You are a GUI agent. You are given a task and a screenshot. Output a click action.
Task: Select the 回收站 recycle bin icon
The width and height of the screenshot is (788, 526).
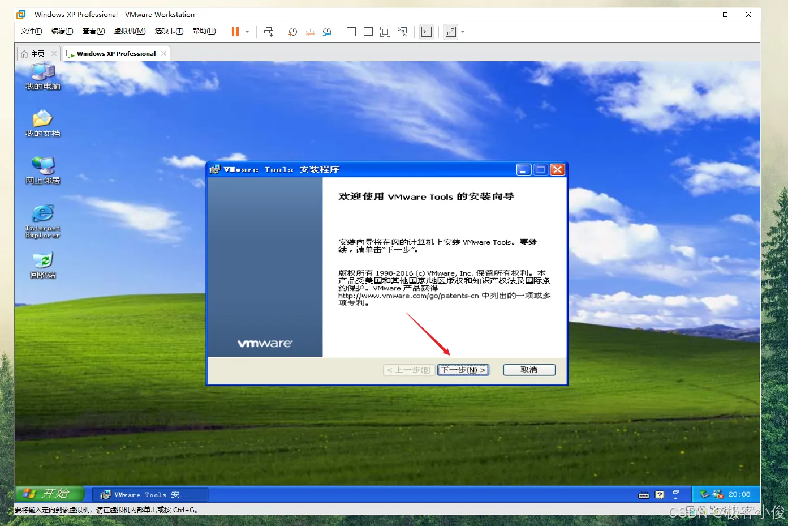[43, 266]
